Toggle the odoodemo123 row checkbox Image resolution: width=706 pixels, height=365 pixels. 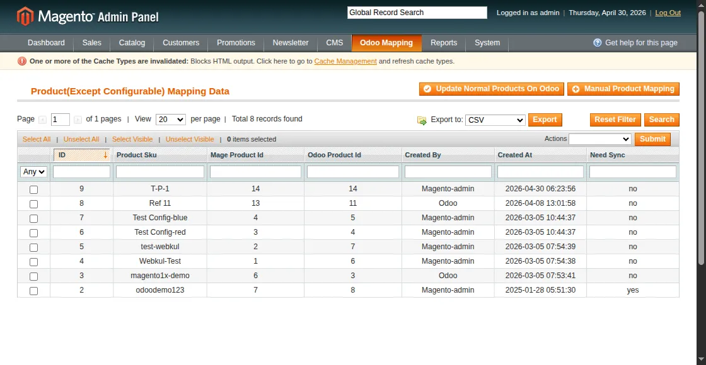[34, 291]
